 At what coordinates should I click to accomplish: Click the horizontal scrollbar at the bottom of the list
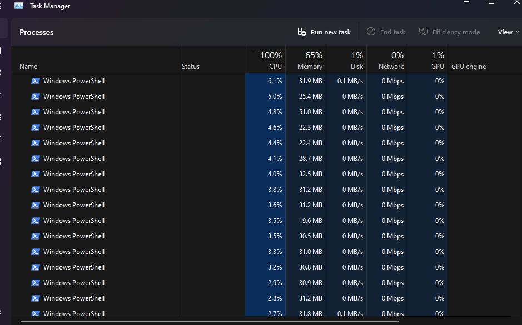210,321
